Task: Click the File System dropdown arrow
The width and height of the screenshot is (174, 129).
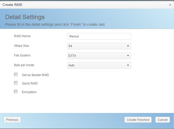Action: (128, 56)
